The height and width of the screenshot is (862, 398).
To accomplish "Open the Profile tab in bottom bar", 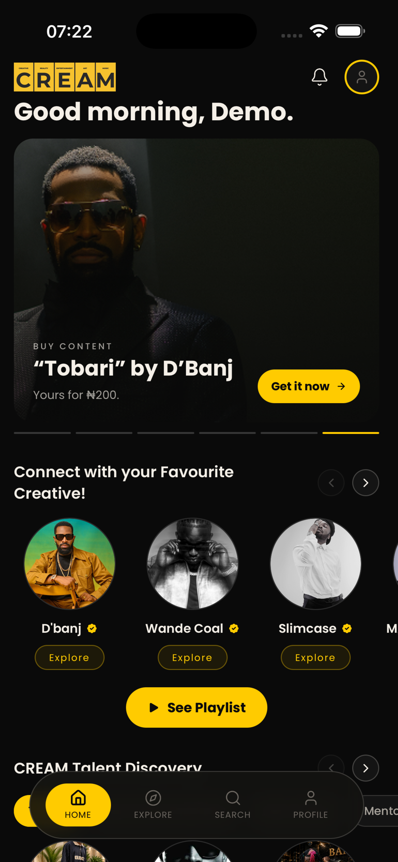I will [311, 805].
